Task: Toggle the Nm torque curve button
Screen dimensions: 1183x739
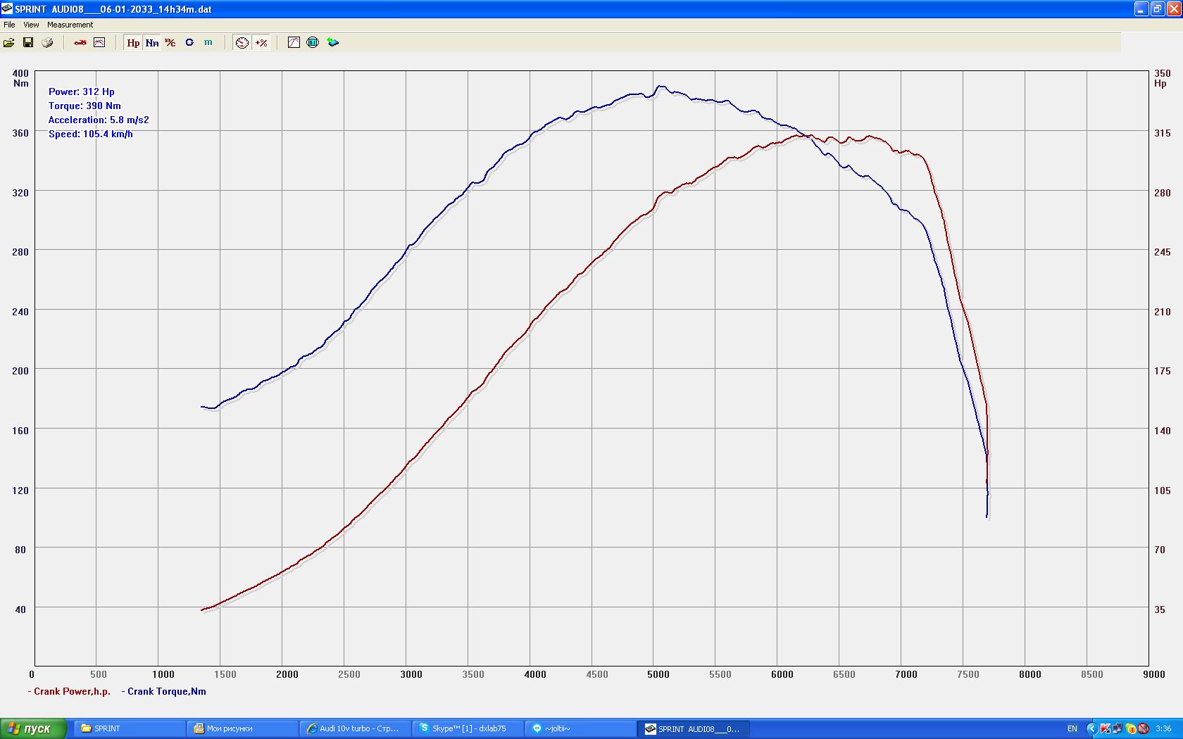Action: pyautogui.click(x=152, y=43)
